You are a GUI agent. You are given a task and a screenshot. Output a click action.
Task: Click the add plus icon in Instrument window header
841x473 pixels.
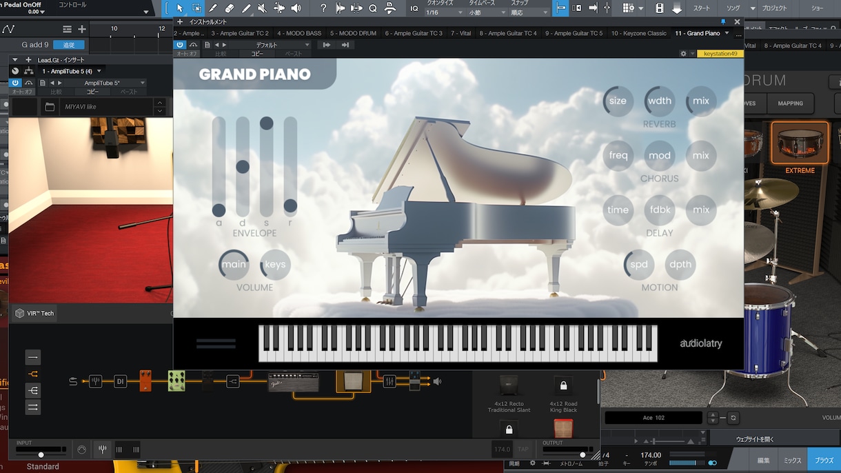(180, 22)
